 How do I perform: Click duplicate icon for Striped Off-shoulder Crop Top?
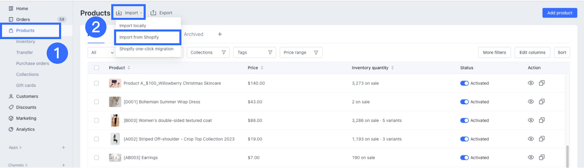[x=542, y=139]
